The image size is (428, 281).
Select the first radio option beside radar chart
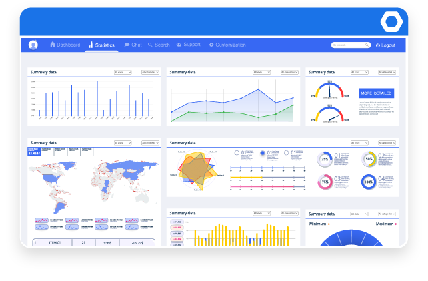coord(236,153)
